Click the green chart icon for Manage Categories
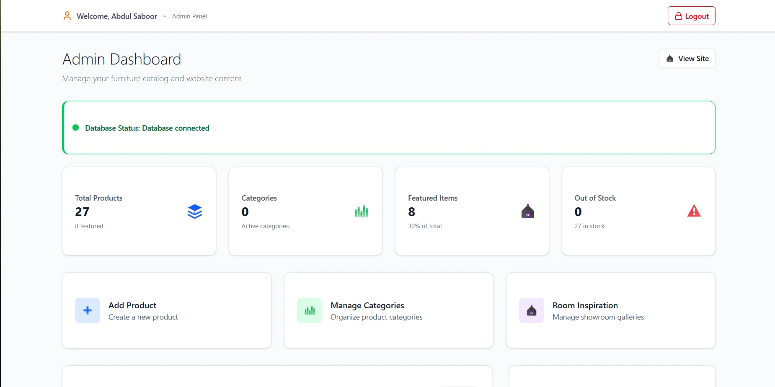Screen dimensions: 775x387 310,310
